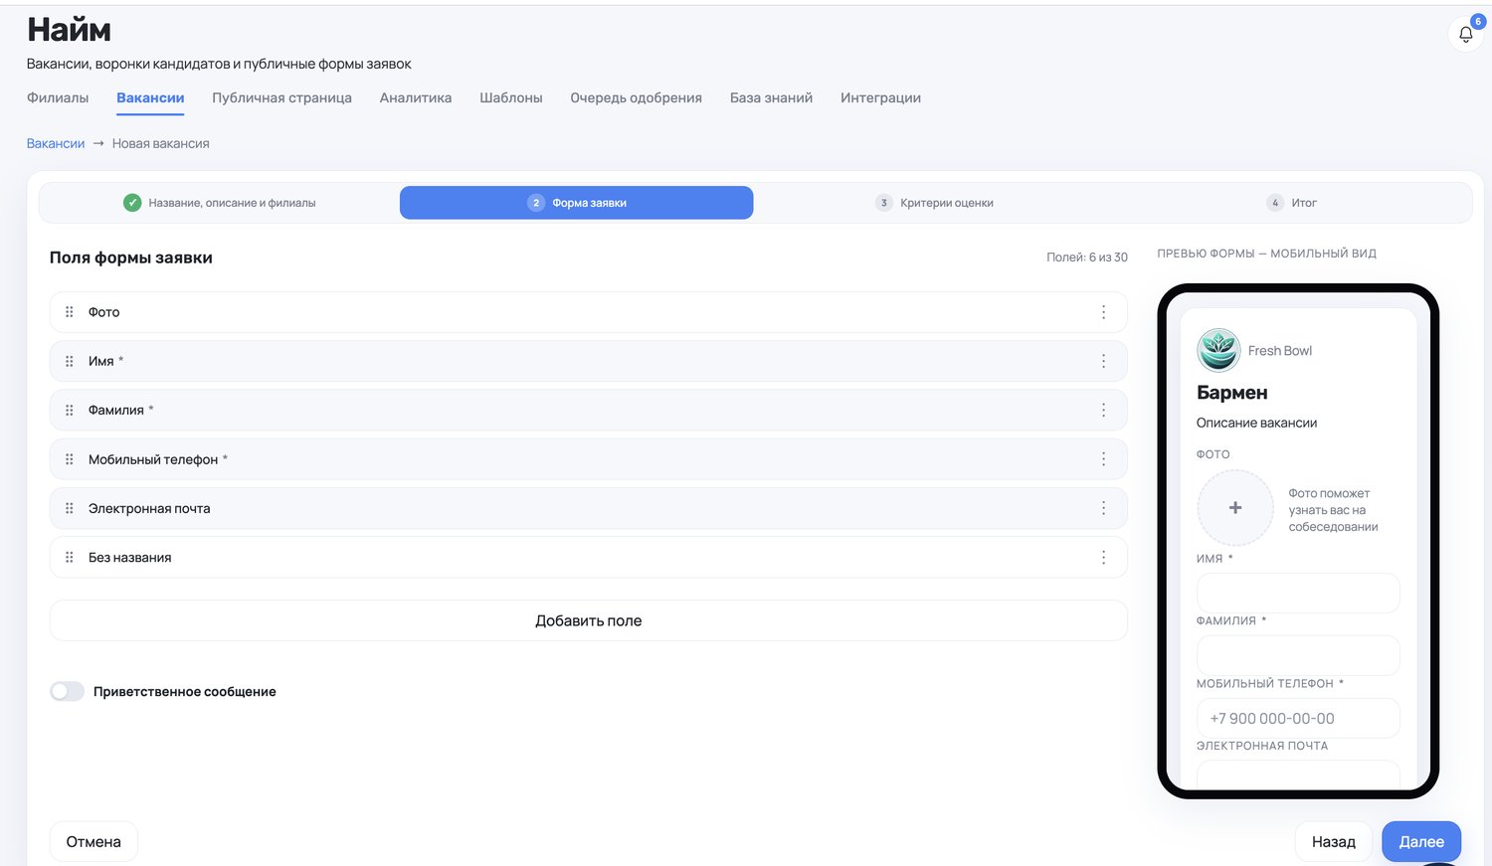This screenshot has width=1492, height=866.
Task: Select the Имя field row
Action: (x=588, y=361)
